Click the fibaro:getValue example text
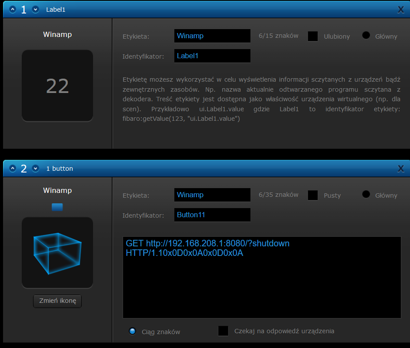This screenshot has width=410, height=348. point(181,119)
